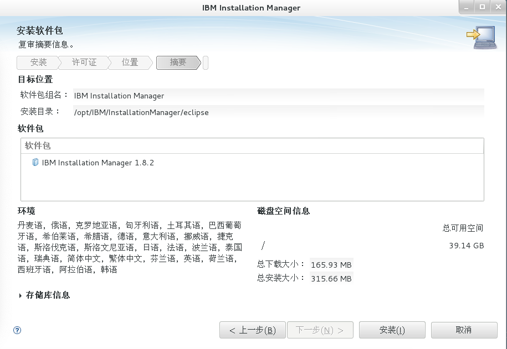Image resolution: width=507 pixels, height=349 pixels.
Task: Click the 磁盘空间信息 heading
Action: 284,211
